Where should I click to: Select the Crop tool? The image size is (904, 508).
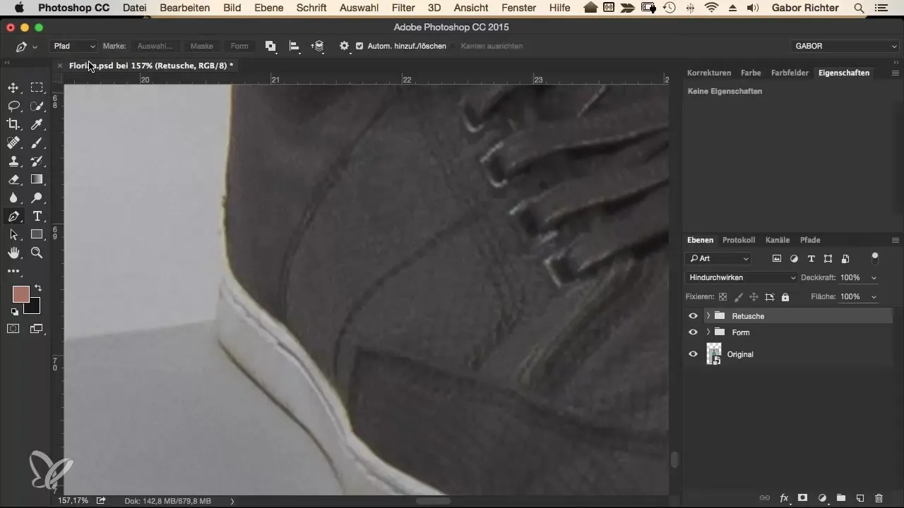coord(13,125)
